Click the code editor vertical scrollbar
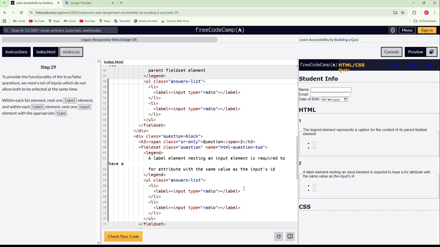Viewport: 440px width, 247px height. [x=297, y=158]
